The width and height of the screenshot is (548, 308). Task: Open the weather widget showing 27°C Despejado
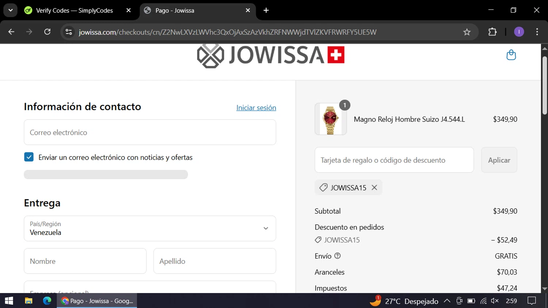[404, 301]
